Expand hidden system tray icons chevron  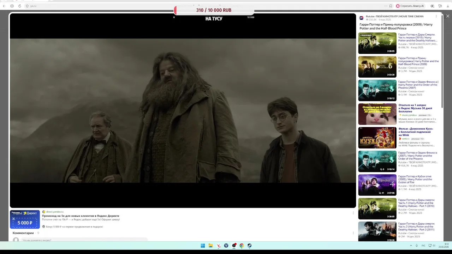tap(411, 246)
